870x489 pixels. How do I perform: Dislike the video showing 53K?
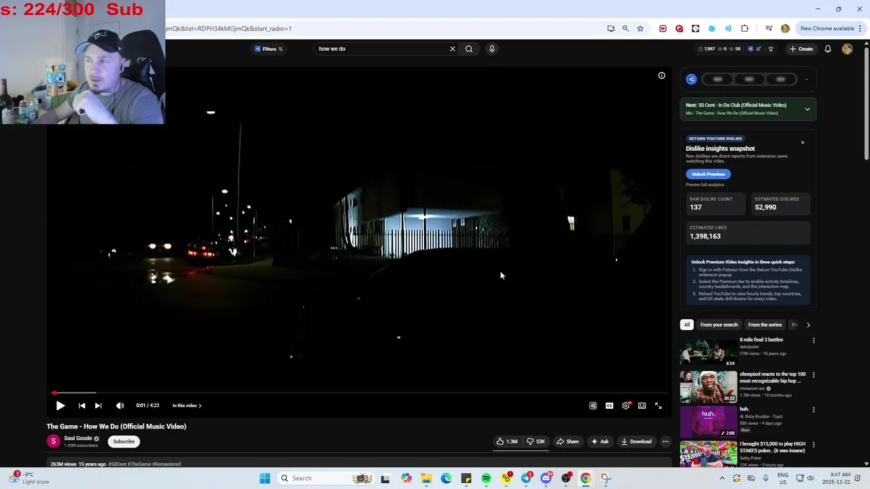pyautogui.click(x=536, y=441)
